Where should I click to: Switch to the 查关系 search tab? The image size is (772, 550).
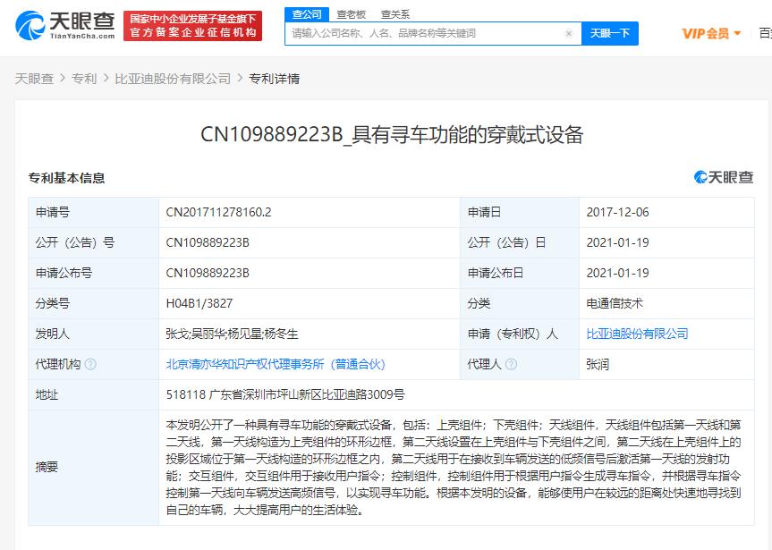point(395,15)
